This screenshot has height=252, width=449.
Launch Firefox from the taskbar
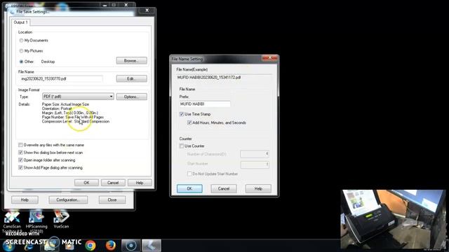[x=111, y=246]
